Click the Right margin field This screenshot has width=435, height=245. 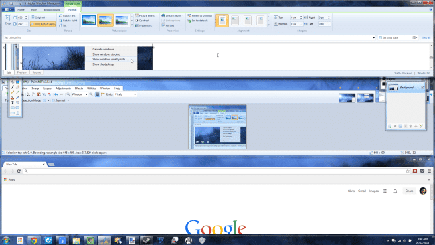(x=325, y=17)
